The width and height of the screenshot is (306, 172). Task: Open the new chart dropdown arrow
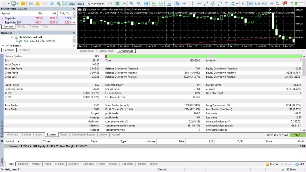pos(9,4)
